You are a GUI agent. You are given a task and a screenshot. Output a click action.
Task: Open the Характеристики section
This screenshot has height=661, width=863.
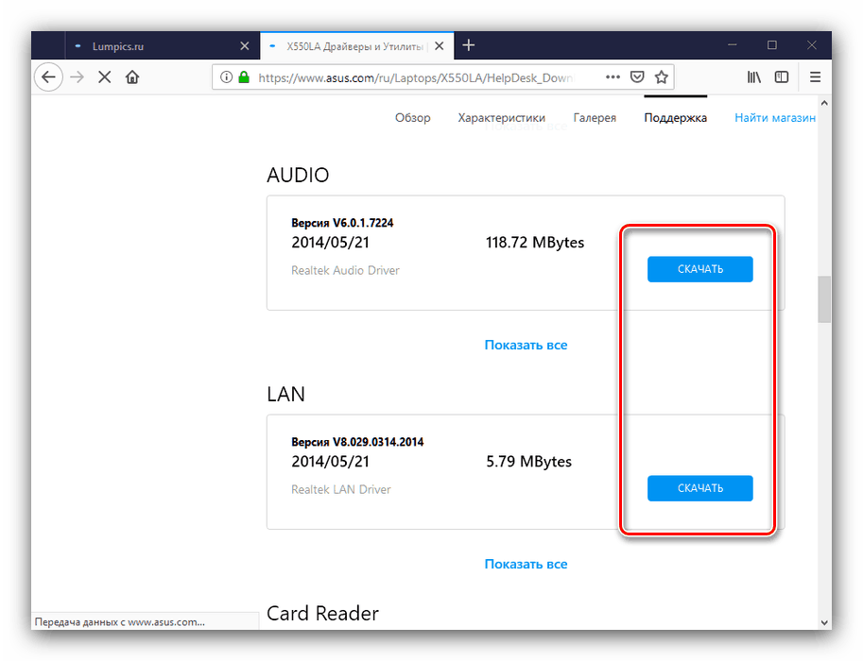click(x=501, y=118)
